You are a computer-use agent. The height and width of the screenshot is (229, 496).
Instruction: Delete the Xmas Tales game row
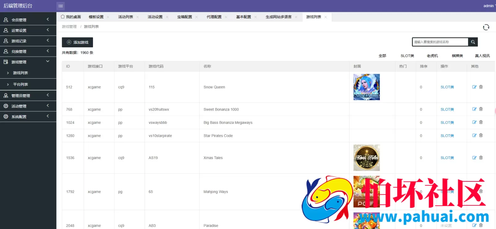click(481, 158)
